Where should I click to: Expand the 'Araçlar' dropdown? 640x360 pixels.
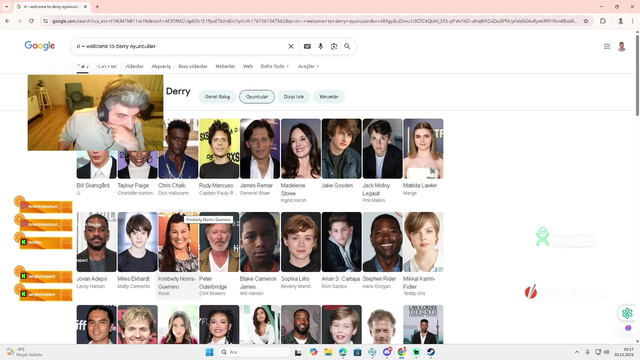[308, 66]
